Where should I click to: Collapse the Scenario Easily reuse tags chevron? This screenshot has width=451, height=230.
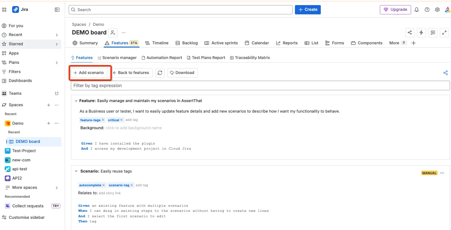pyautogui.click(x=76, y=171)
